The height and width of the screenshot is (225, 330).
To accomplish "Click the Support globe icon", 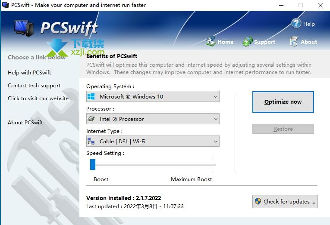I will coord(247,41).
